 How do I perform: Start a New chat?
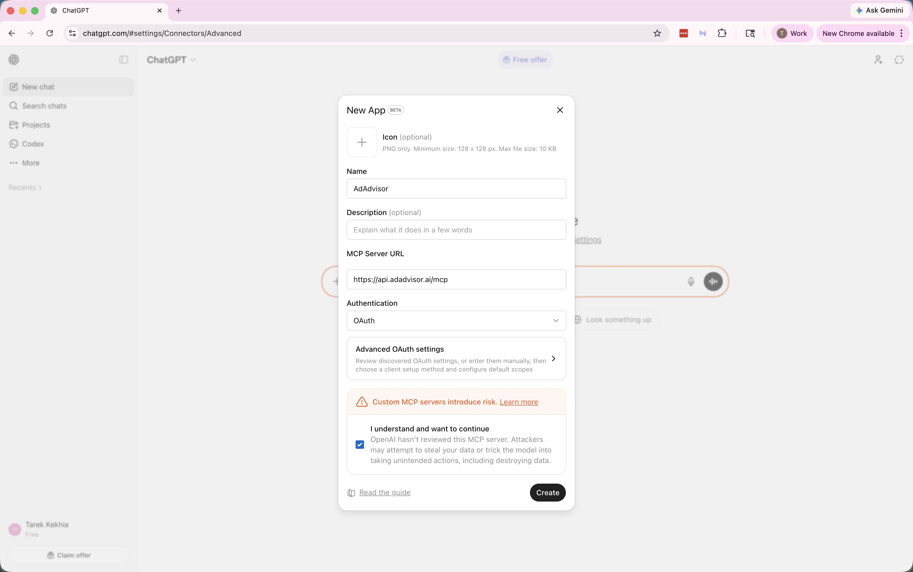[69, 87]
